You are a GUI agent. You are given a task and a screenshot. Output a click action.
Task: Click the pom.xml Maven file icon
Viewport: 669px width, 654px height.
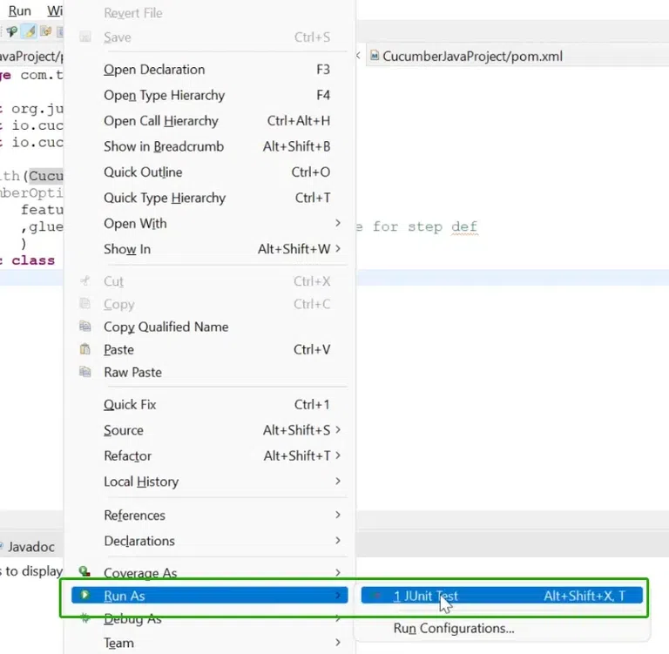(375, 56)
